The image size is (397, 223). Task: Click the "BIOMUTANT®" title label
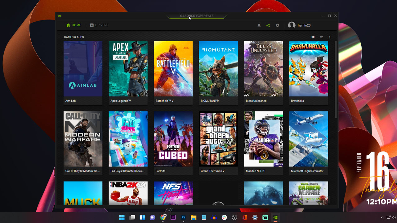tap(210, 101)
